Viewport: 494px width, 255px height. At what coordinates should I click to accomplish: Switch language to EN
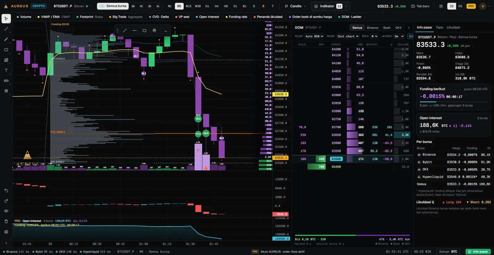coord(460,6)
